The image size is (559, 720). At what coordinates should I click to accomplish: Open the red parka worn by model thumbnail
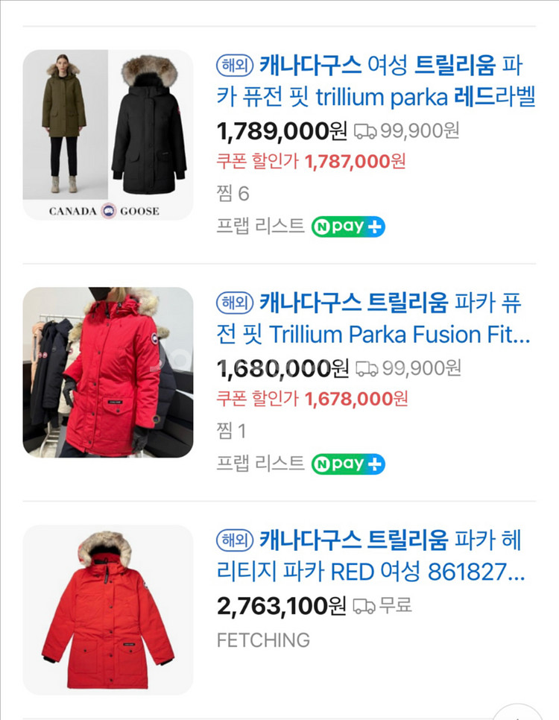(x=108, y=373)
